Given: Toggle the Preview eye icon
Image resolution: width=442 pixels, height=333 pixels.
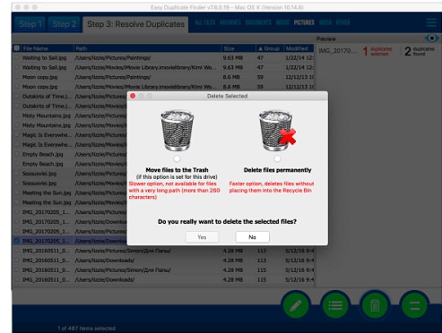Looking at the screenshot, I should 431,38.
